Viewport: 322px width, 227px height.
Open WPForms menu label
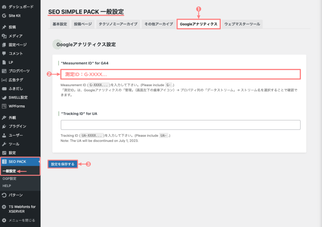click(x=17, y=106)
